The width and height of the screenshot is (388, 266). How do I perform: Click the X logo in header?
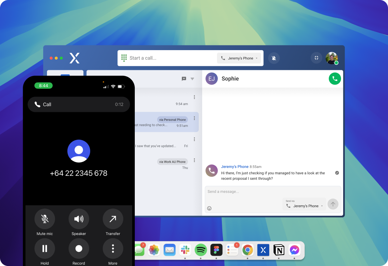75,58
